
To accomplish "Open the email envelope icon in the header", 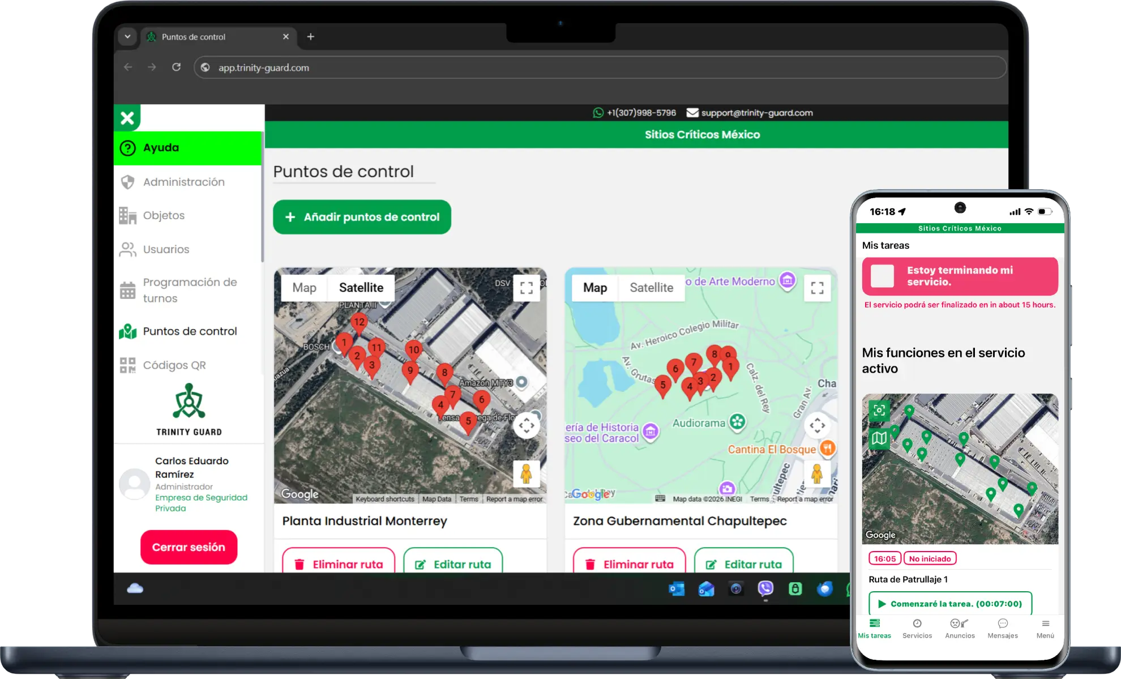I will (691, 112).
